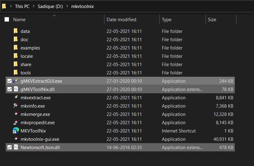Click the Internet Shortcut type cell
This screenshot has height=166, width=254.
coord(179,131)
